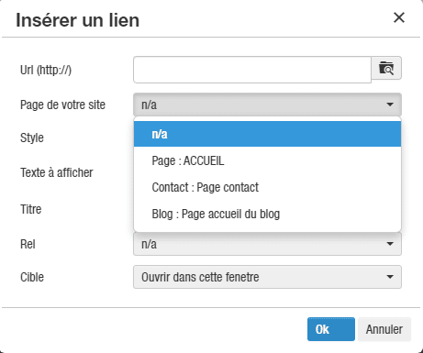The height and width of the screenshot is (353, 423).
Task: Open the file browser icon next to Url
Action: [386, 68]
